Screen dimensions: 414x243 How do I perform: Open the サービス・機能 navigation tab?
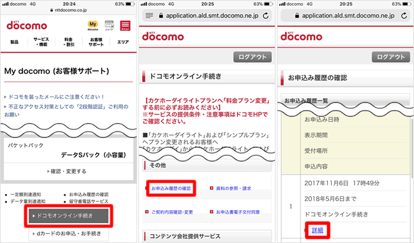[x=41, y=42]
